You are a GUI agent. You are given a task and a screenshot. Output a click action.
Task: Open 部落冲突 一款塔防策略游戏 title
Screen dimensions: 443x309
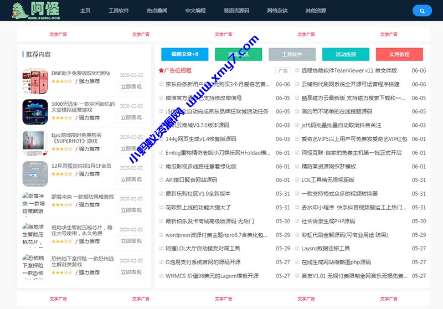coord(83,197)
